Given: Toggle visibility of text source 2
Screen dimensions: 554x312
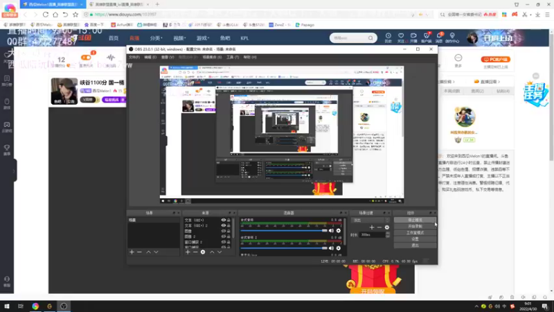Looking at the screenshot, I should [x=223, y=225].
